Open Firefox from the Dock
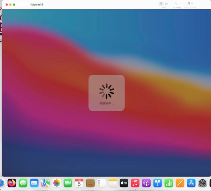 [x=12, y=183]
